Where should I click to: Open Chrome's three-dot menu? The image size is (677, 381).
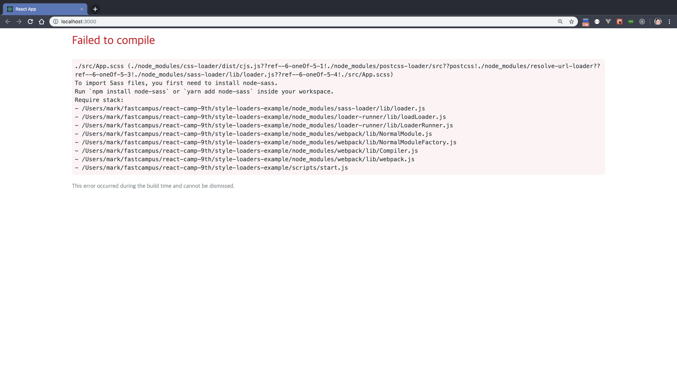669,22
